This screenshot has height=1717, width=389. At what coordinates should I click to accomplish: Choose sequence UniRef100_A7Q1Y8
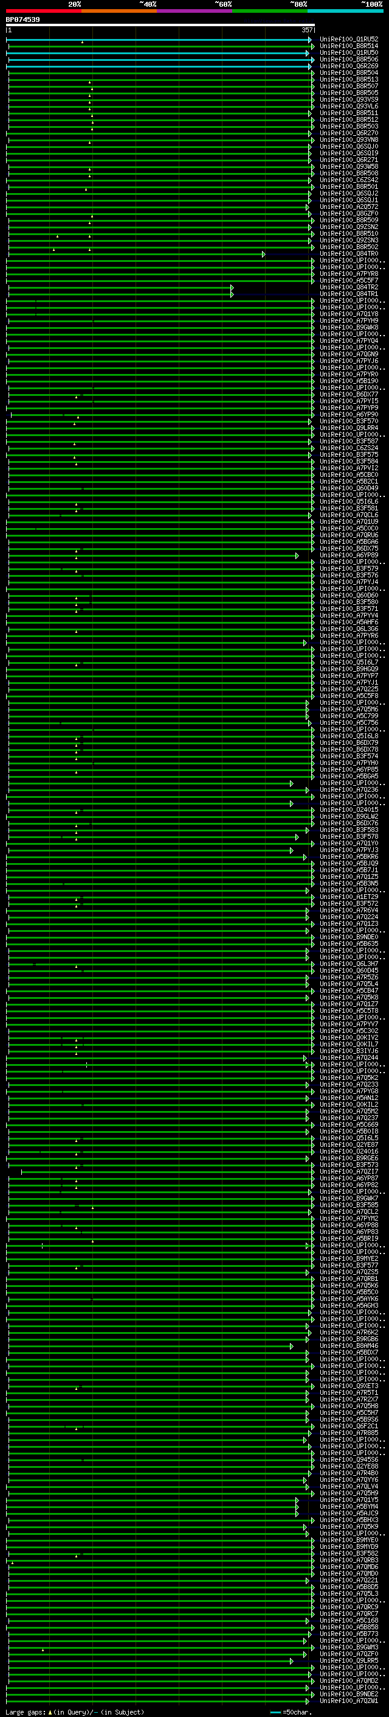[x=349, y=314]
